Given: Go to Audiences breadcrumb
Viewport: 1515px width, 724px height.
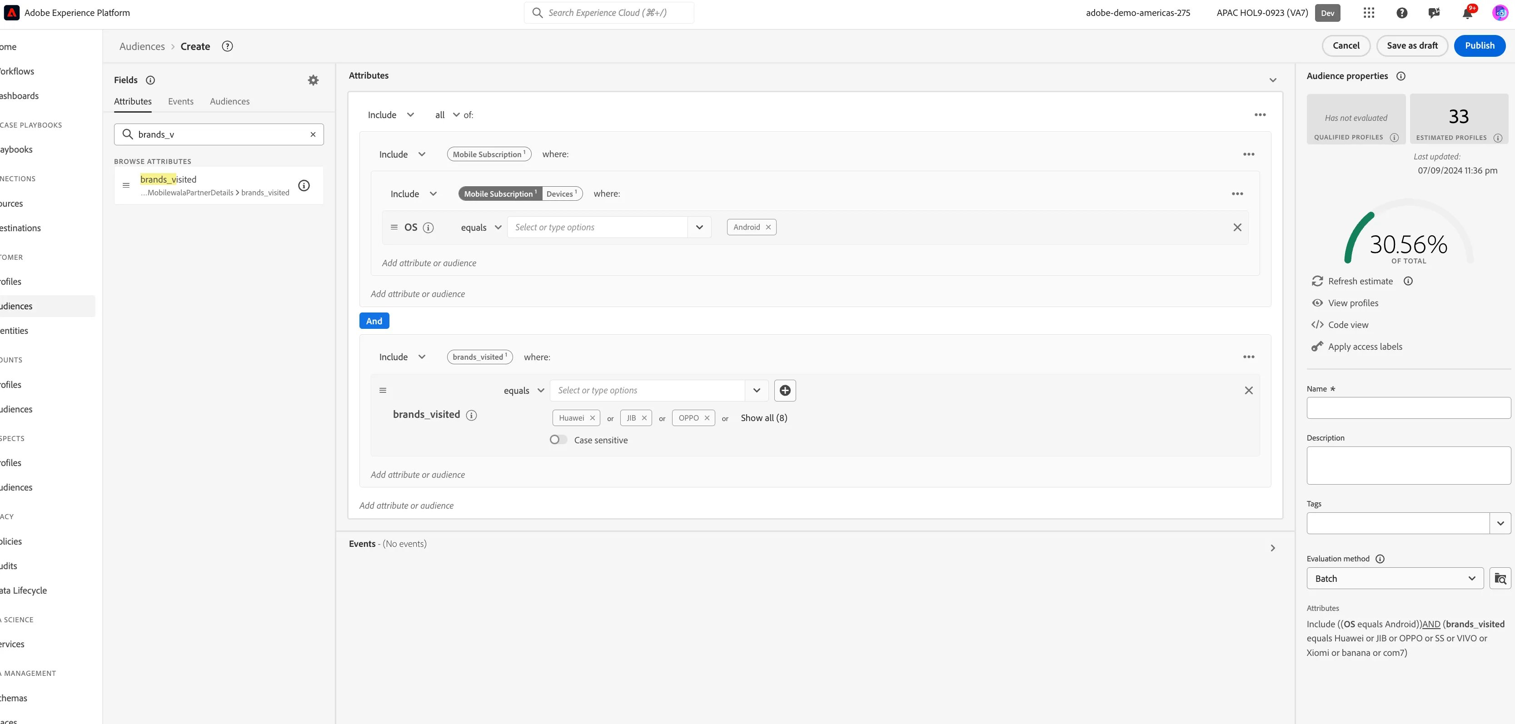Looking at the screenshot, I should (x=142, y=46).
